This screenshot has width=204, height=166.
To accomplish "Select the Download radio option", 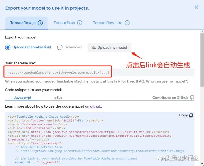I will [x=60, y=47].
